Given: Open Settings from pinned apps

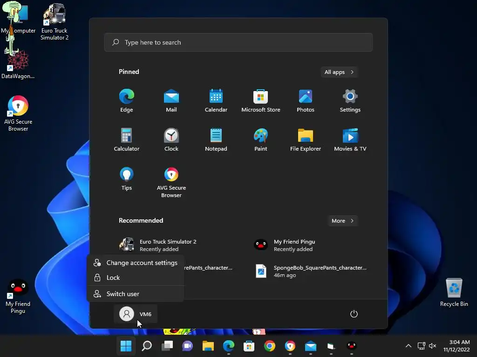Looking at the screenshot, I should [350, 101].
